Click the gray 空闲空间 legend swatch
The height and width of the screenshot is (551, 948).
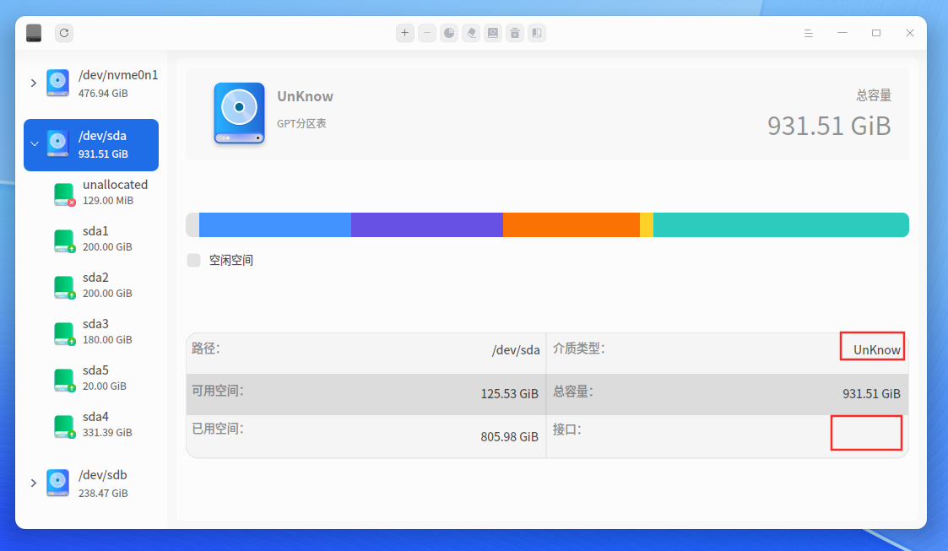[x=193, y=261]
